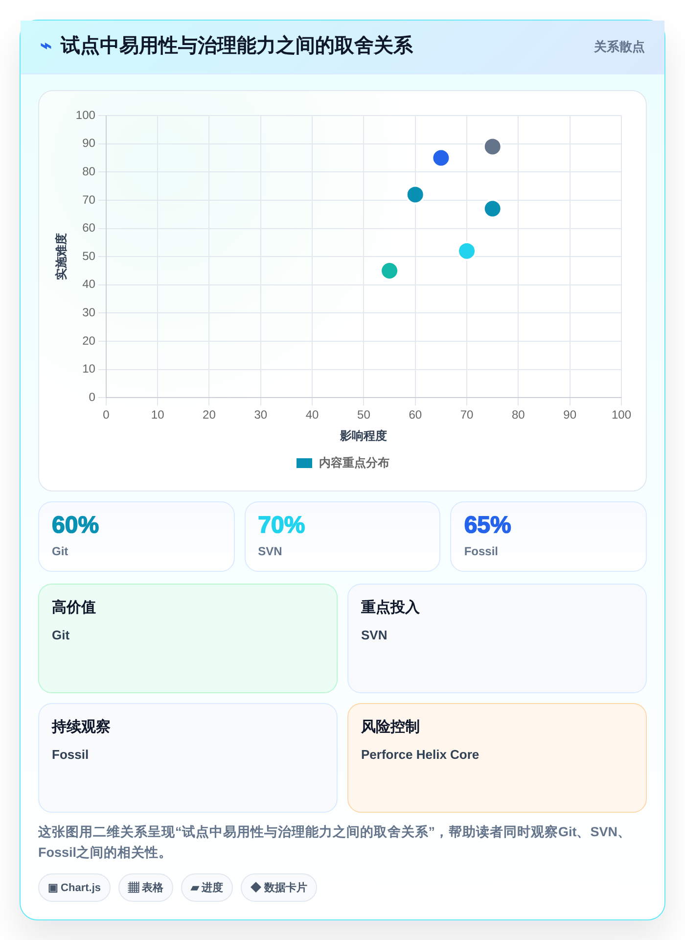This screenshot has width=685, height=940.
Task: Click the 关系散点 label in the header
Action: pos(619,47)
